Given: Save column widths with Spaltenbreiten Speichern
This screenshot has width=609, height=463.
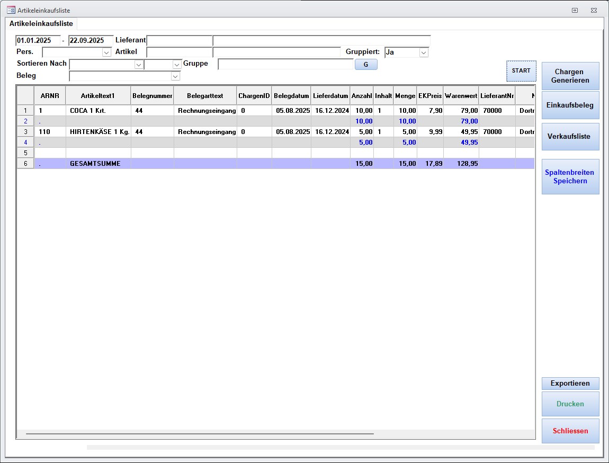Looking at the screenshot, I should pyautogui.click(x=570, y=176).
